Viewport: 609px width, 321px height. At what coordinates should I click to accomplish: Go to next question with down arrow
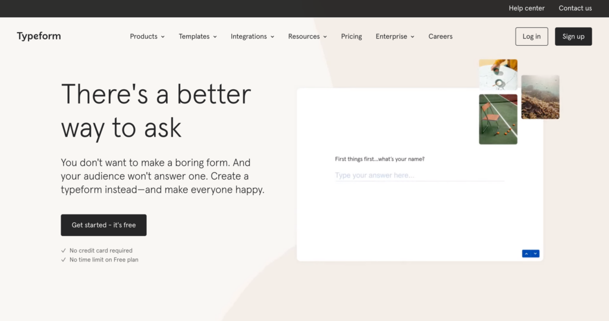(x=535, y=253)
